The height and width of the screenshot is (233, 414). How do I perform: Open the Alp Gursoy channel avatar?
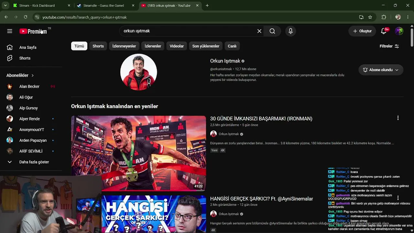[x=10, y=108]
